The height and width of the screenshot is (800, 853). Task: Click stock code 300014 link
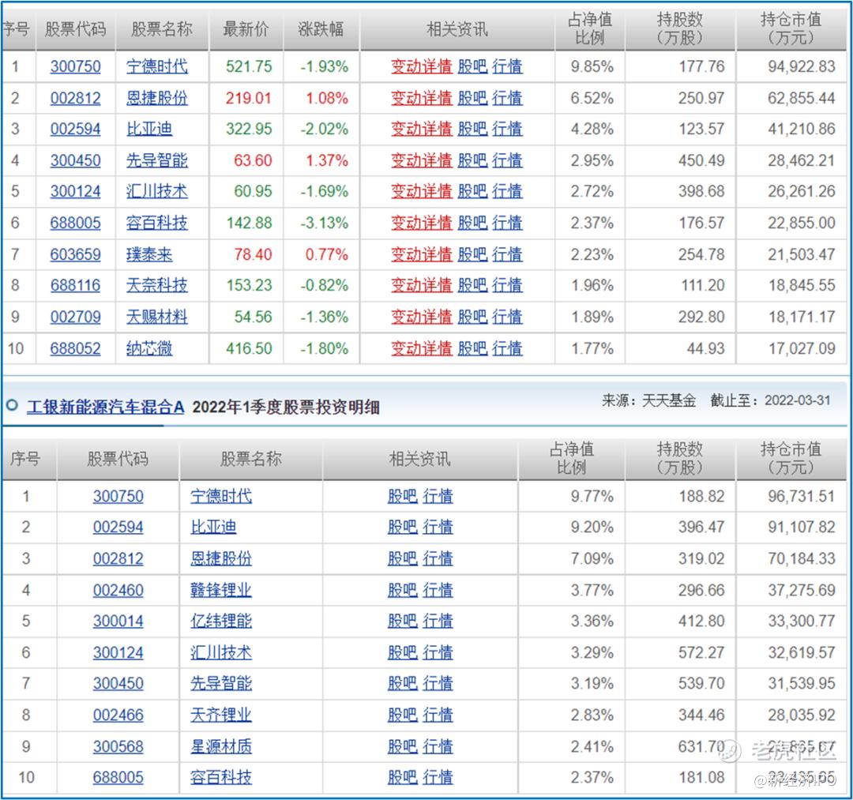tap(118, 622)
